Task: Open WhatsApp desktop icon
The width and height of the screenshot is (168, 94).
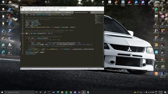Action: point(3,46)
